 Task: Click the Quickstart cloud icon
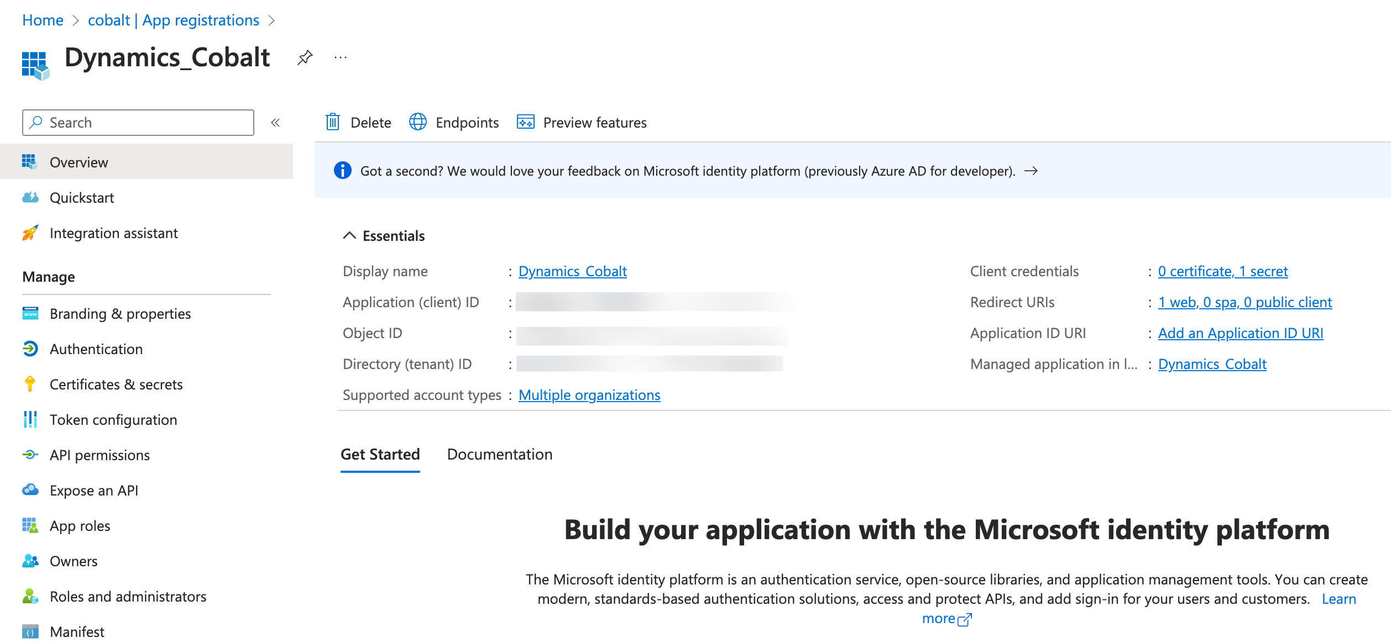click(x=30, y=198)
